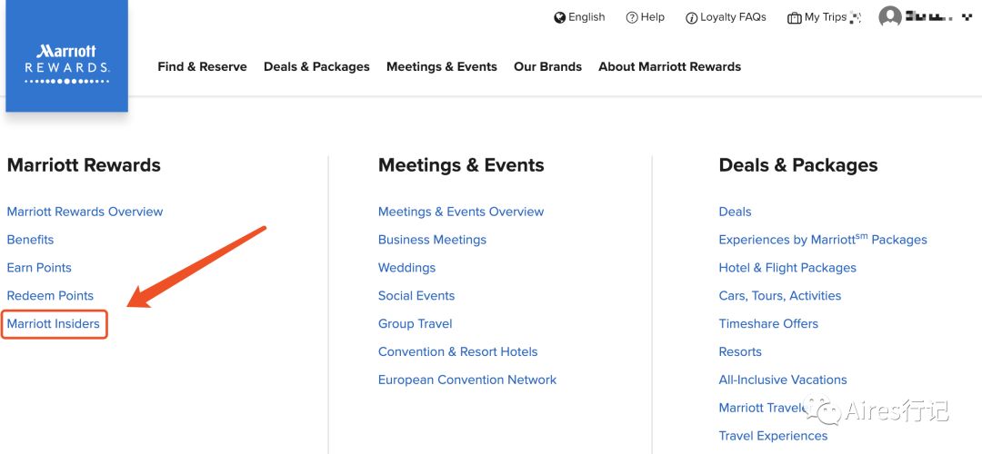This screenshot has height=454, width=982.
Task: Open the Help link
Action: point(653,17)
